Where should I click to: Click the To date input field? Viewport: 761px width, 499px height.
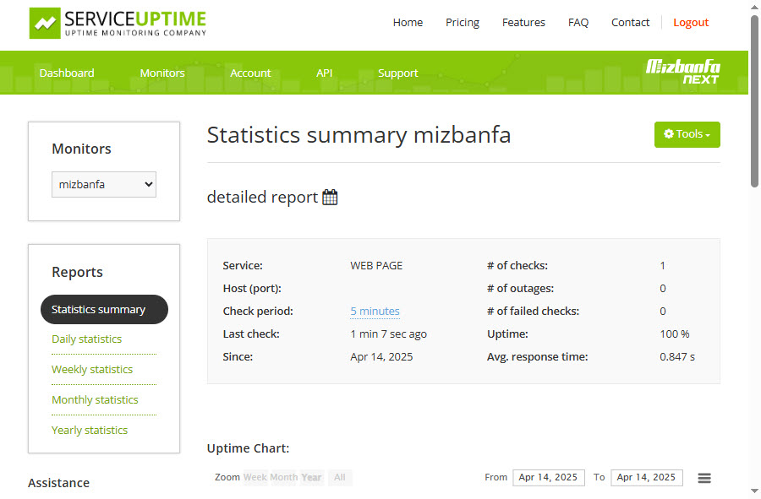(647, 477)
